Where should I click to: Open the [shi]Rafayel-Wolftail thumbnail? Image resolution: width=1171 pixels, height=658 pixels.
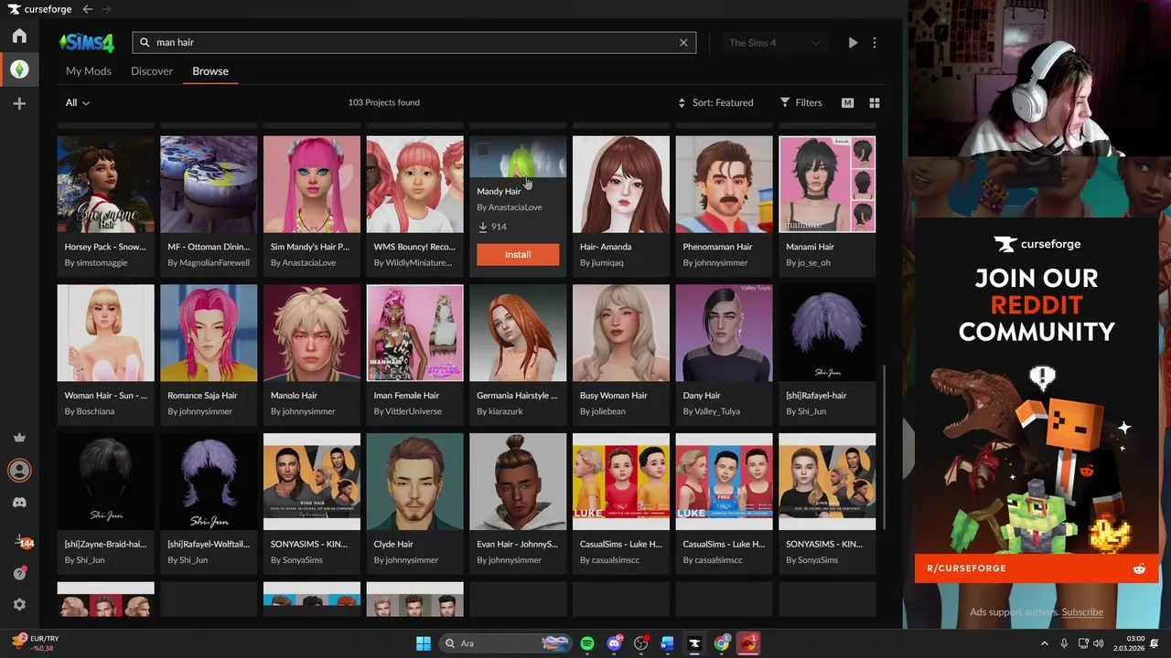pos(209,482)
